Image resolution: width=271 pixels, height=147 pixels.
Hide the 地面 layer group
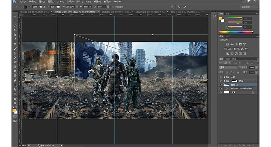click(221, 81)
